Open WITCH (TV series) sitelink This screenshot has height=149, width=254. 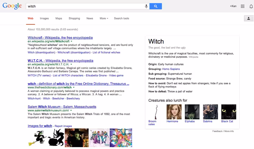point(39,75)
